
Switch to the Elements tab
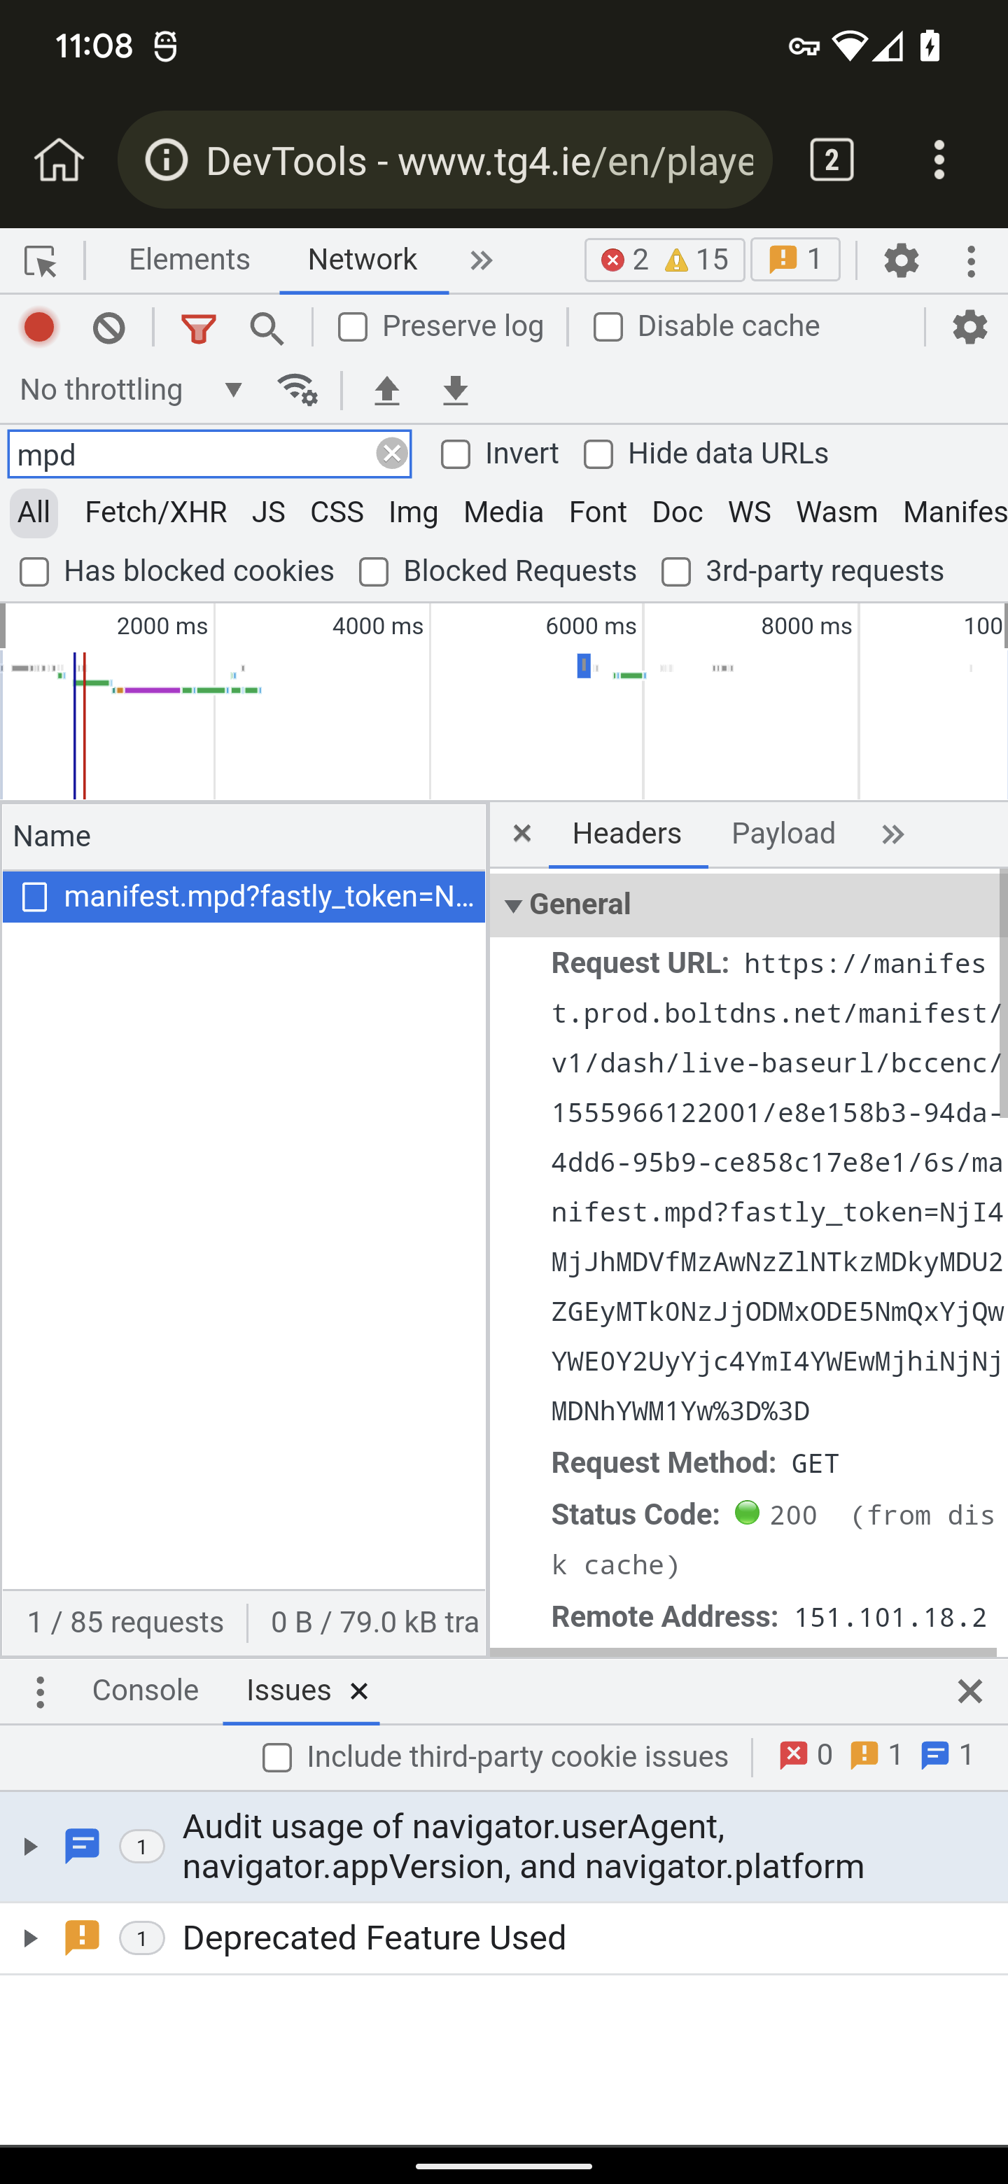pos(189,260)
